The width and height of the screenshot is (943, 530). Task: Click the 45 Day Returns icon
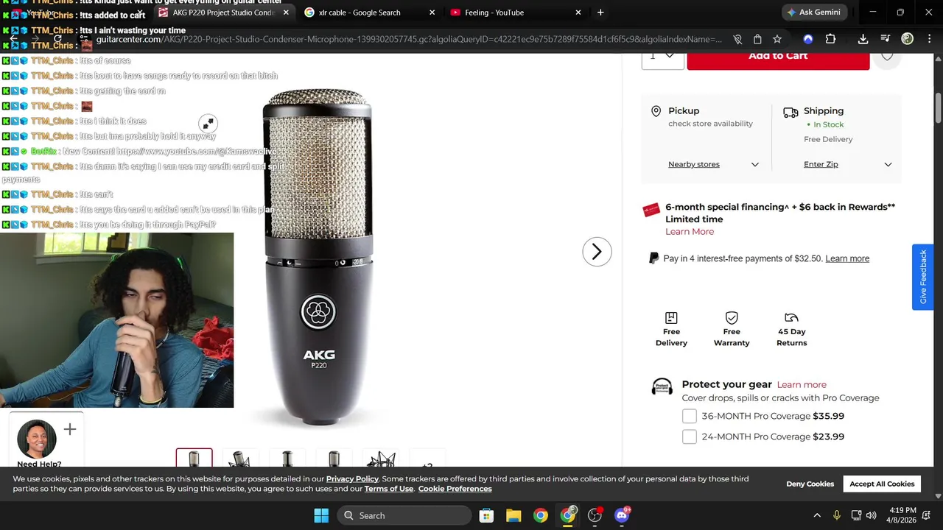791,317
